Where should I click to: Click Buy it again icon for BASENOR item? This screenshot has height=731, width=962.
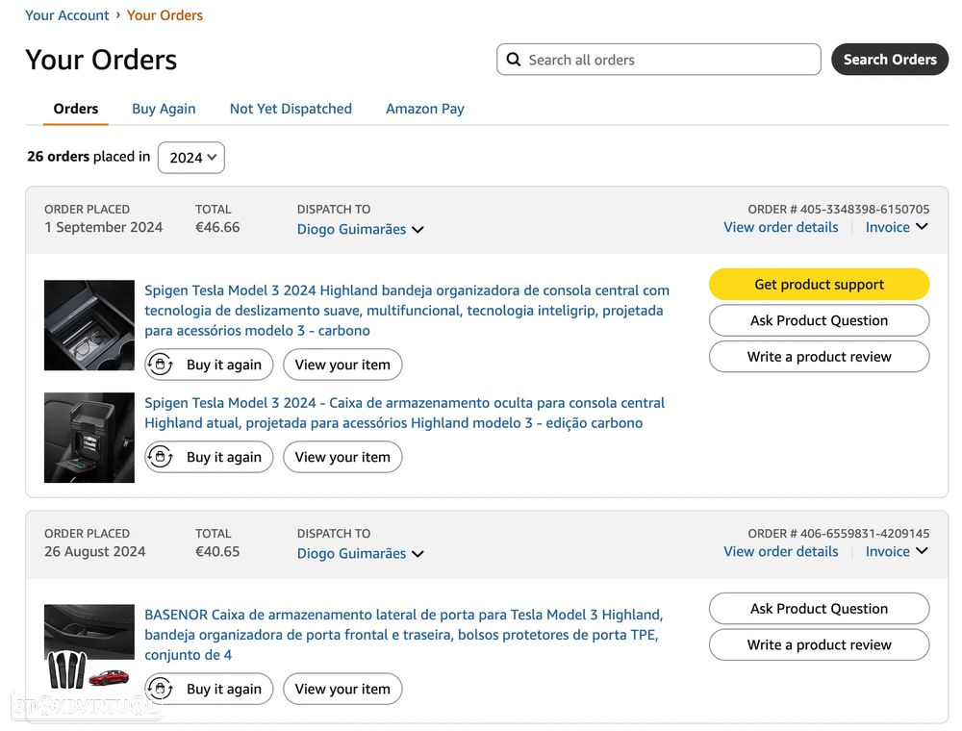(x=160, y=689)
